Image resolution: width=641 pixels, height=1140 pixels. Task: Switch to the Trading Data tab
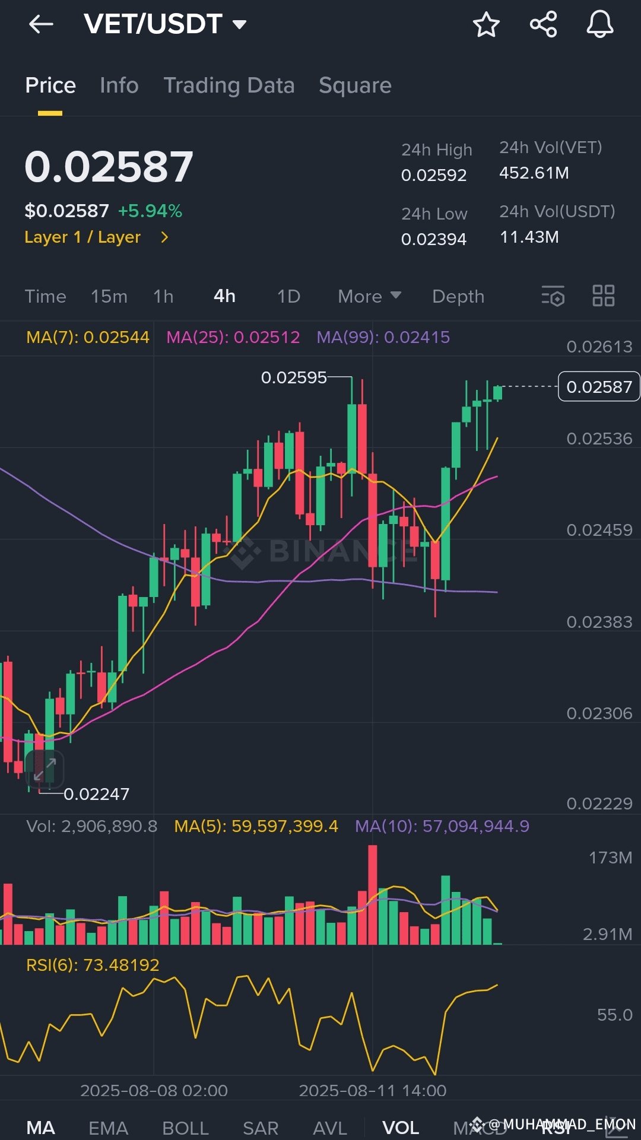click(x=229, y=85)
